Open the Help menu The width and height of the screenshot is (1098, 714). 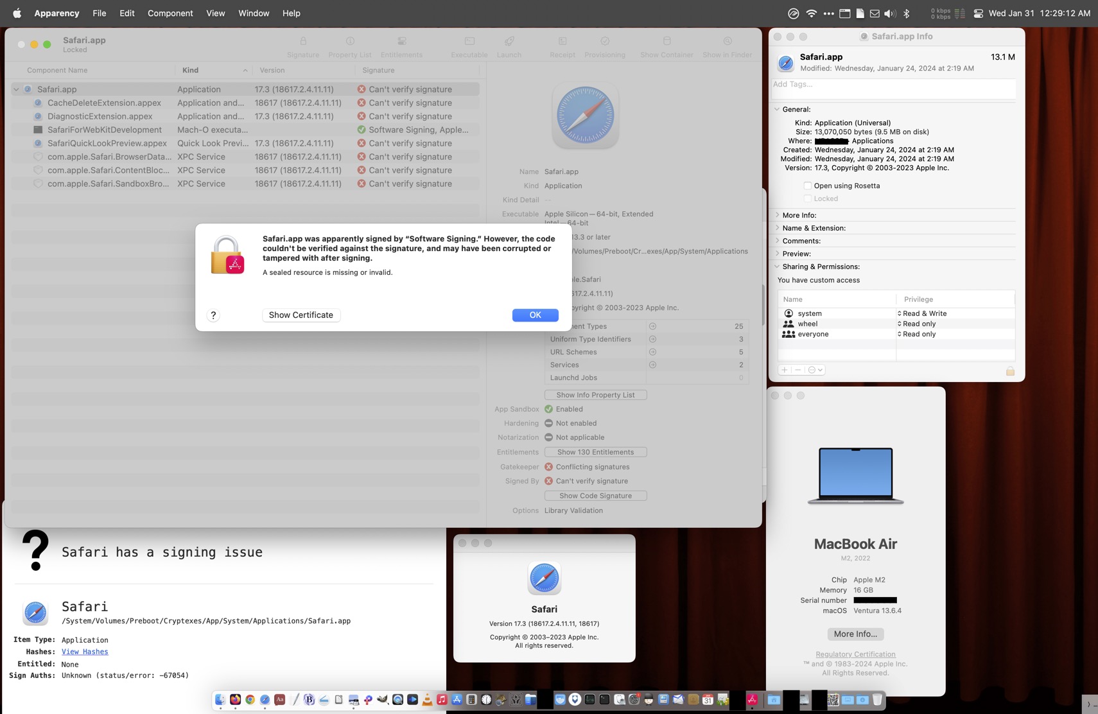click(x=291, y=13)
